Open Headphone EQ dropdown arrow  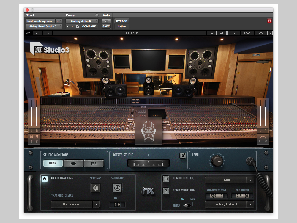[x=250, y=180]
